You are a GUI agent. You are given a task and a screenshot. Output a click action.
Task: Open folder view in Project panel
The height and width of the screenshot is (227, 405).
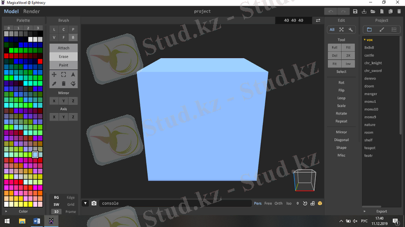[370, 29]
